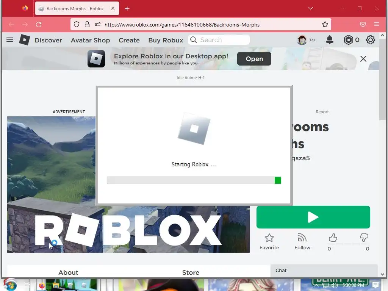Image resolution: width=388 pixels, height=291 pixels.
Task: Open the notifications bell
Action: 329,40
